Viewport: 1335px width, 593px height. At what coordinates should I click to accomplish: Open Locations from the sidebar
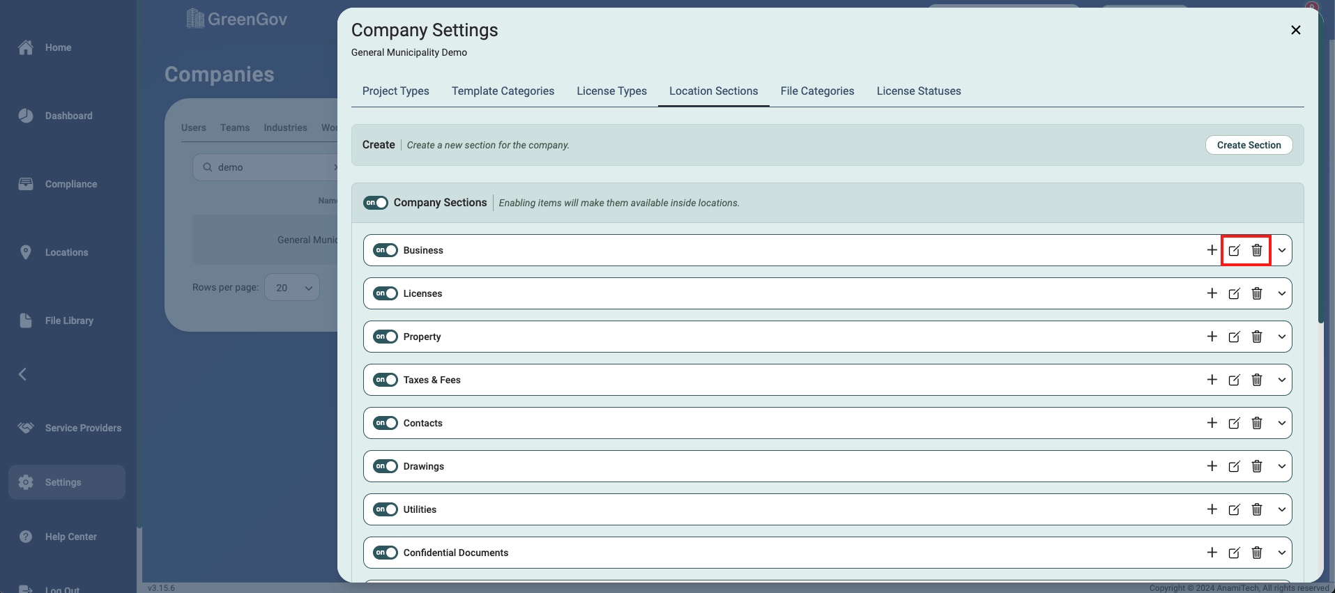(66, 252)
